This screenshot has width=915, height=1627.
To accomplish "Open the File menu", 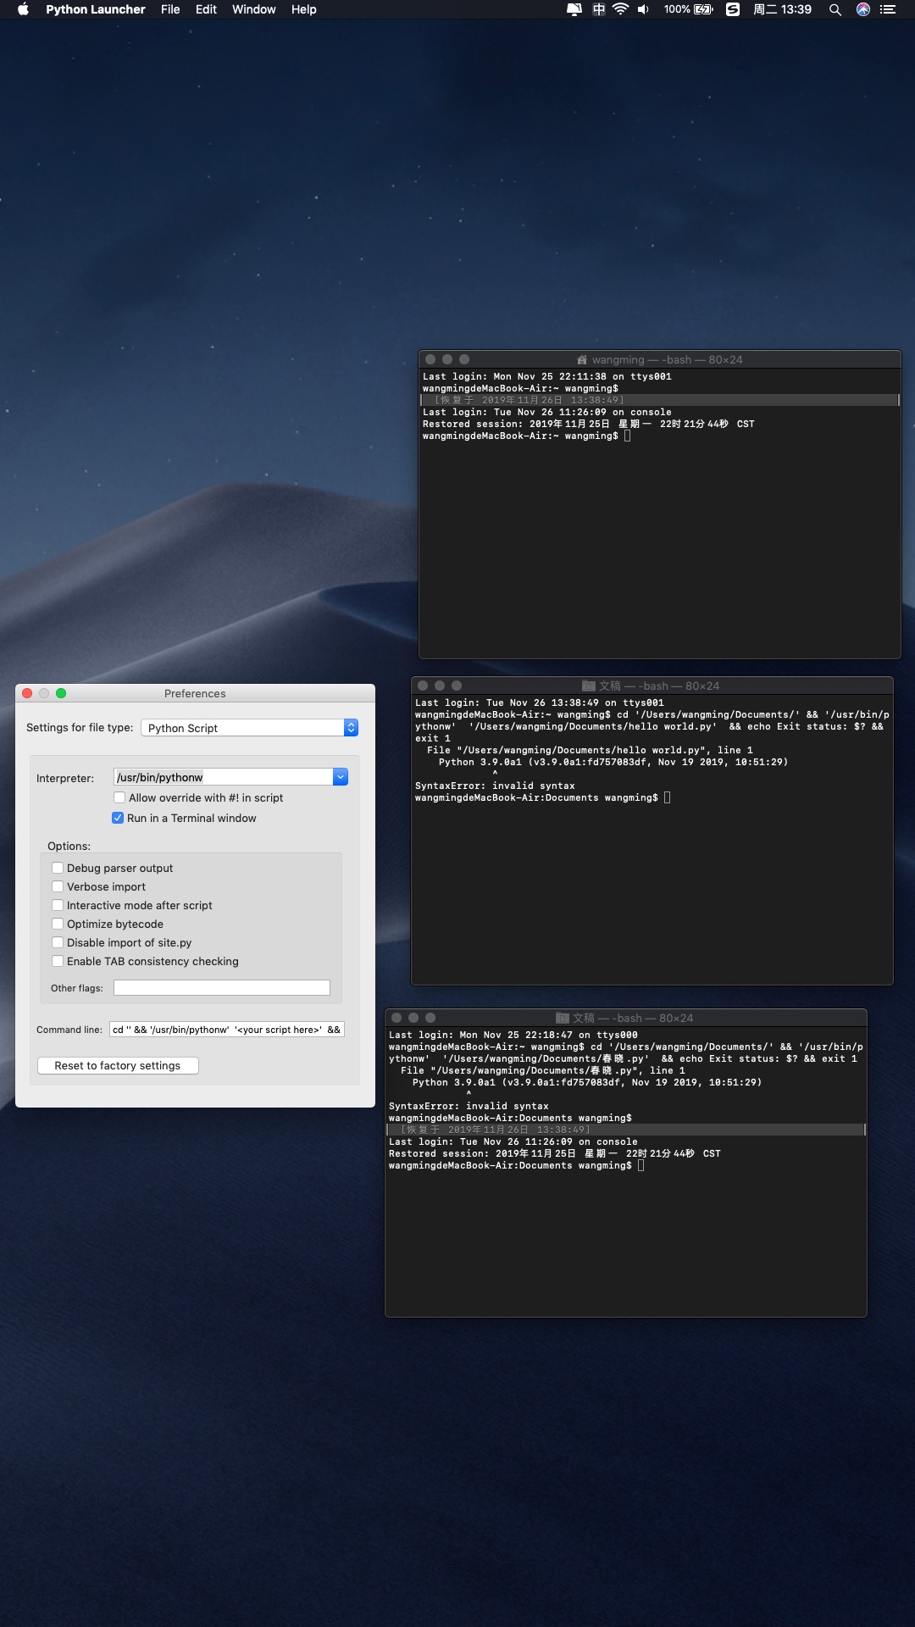I will (170, 9).
